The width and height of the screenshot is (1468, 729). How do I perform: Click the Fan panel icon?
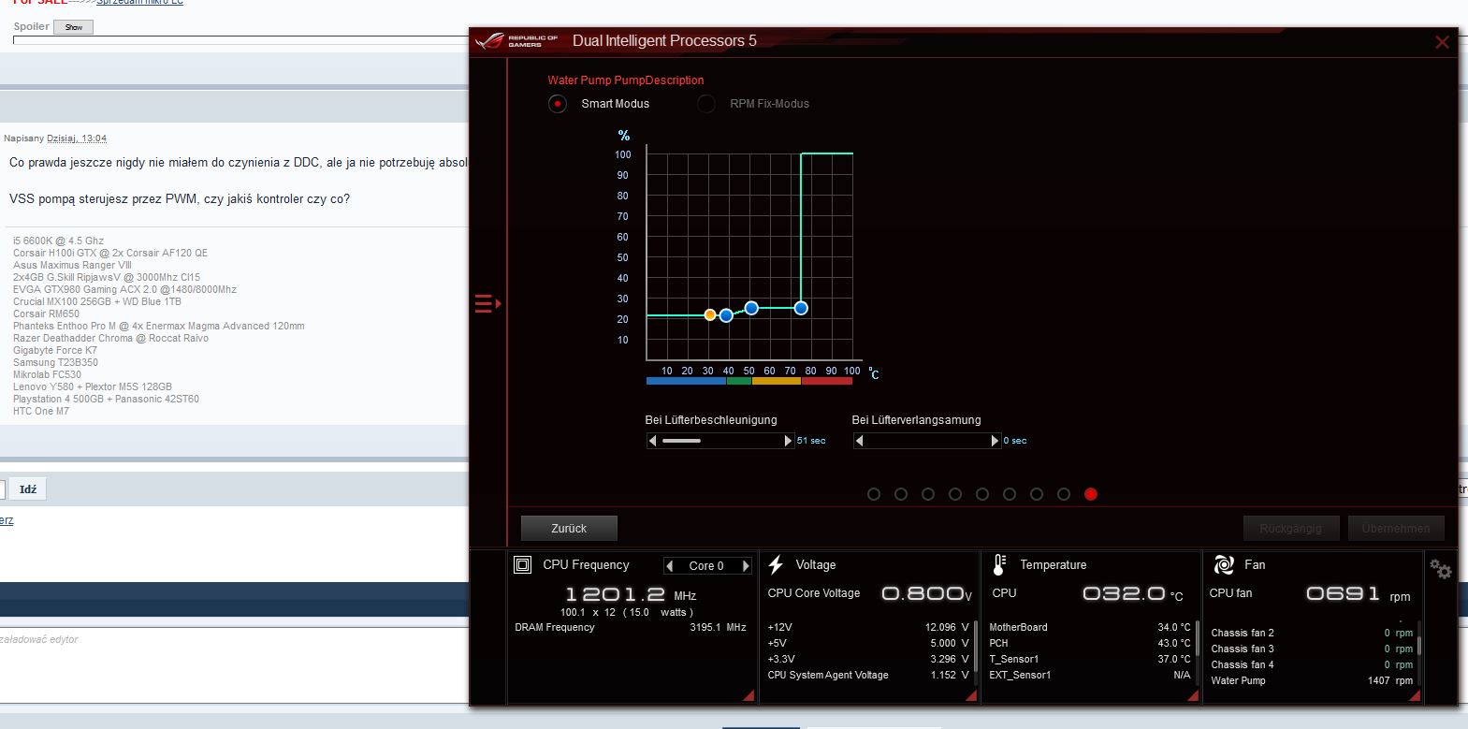(x=1224, y=564)
